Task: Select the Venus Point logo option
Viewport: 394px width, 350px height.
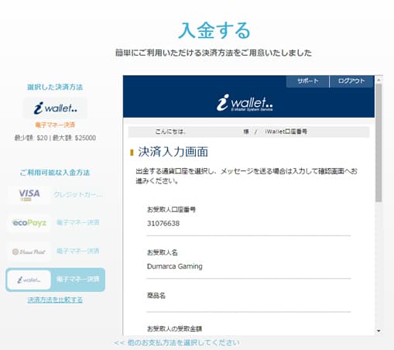Action: tap(29, 251)
